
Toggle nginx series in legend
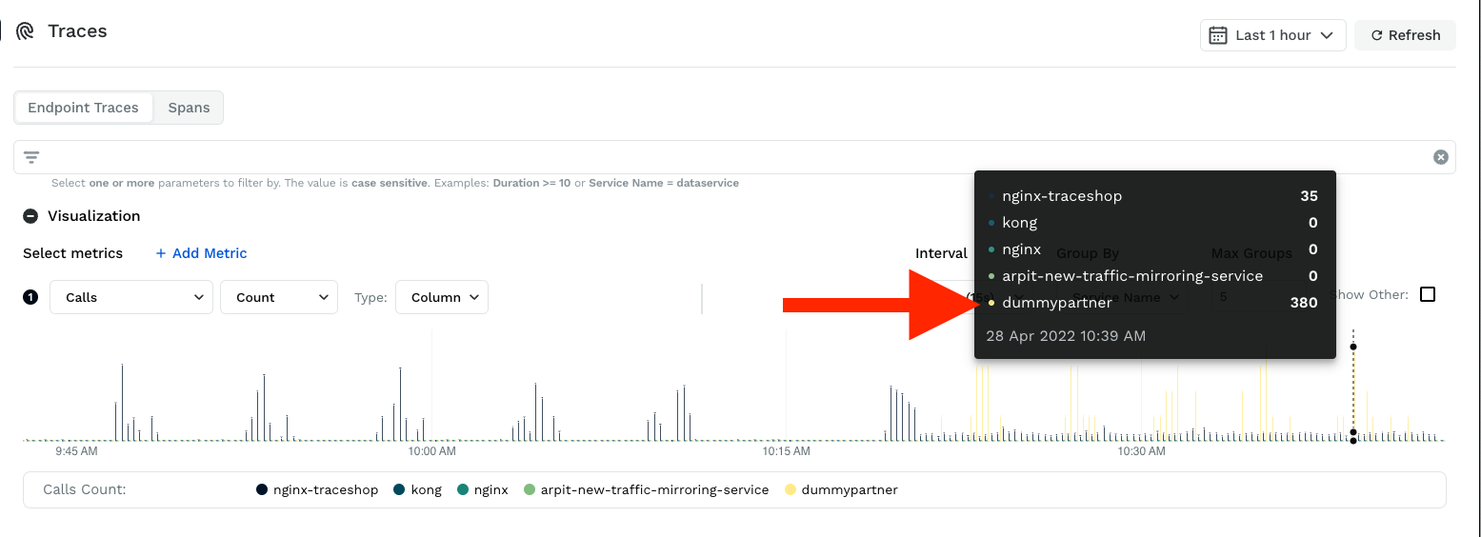pyautogui.click(x=482, y=490)
